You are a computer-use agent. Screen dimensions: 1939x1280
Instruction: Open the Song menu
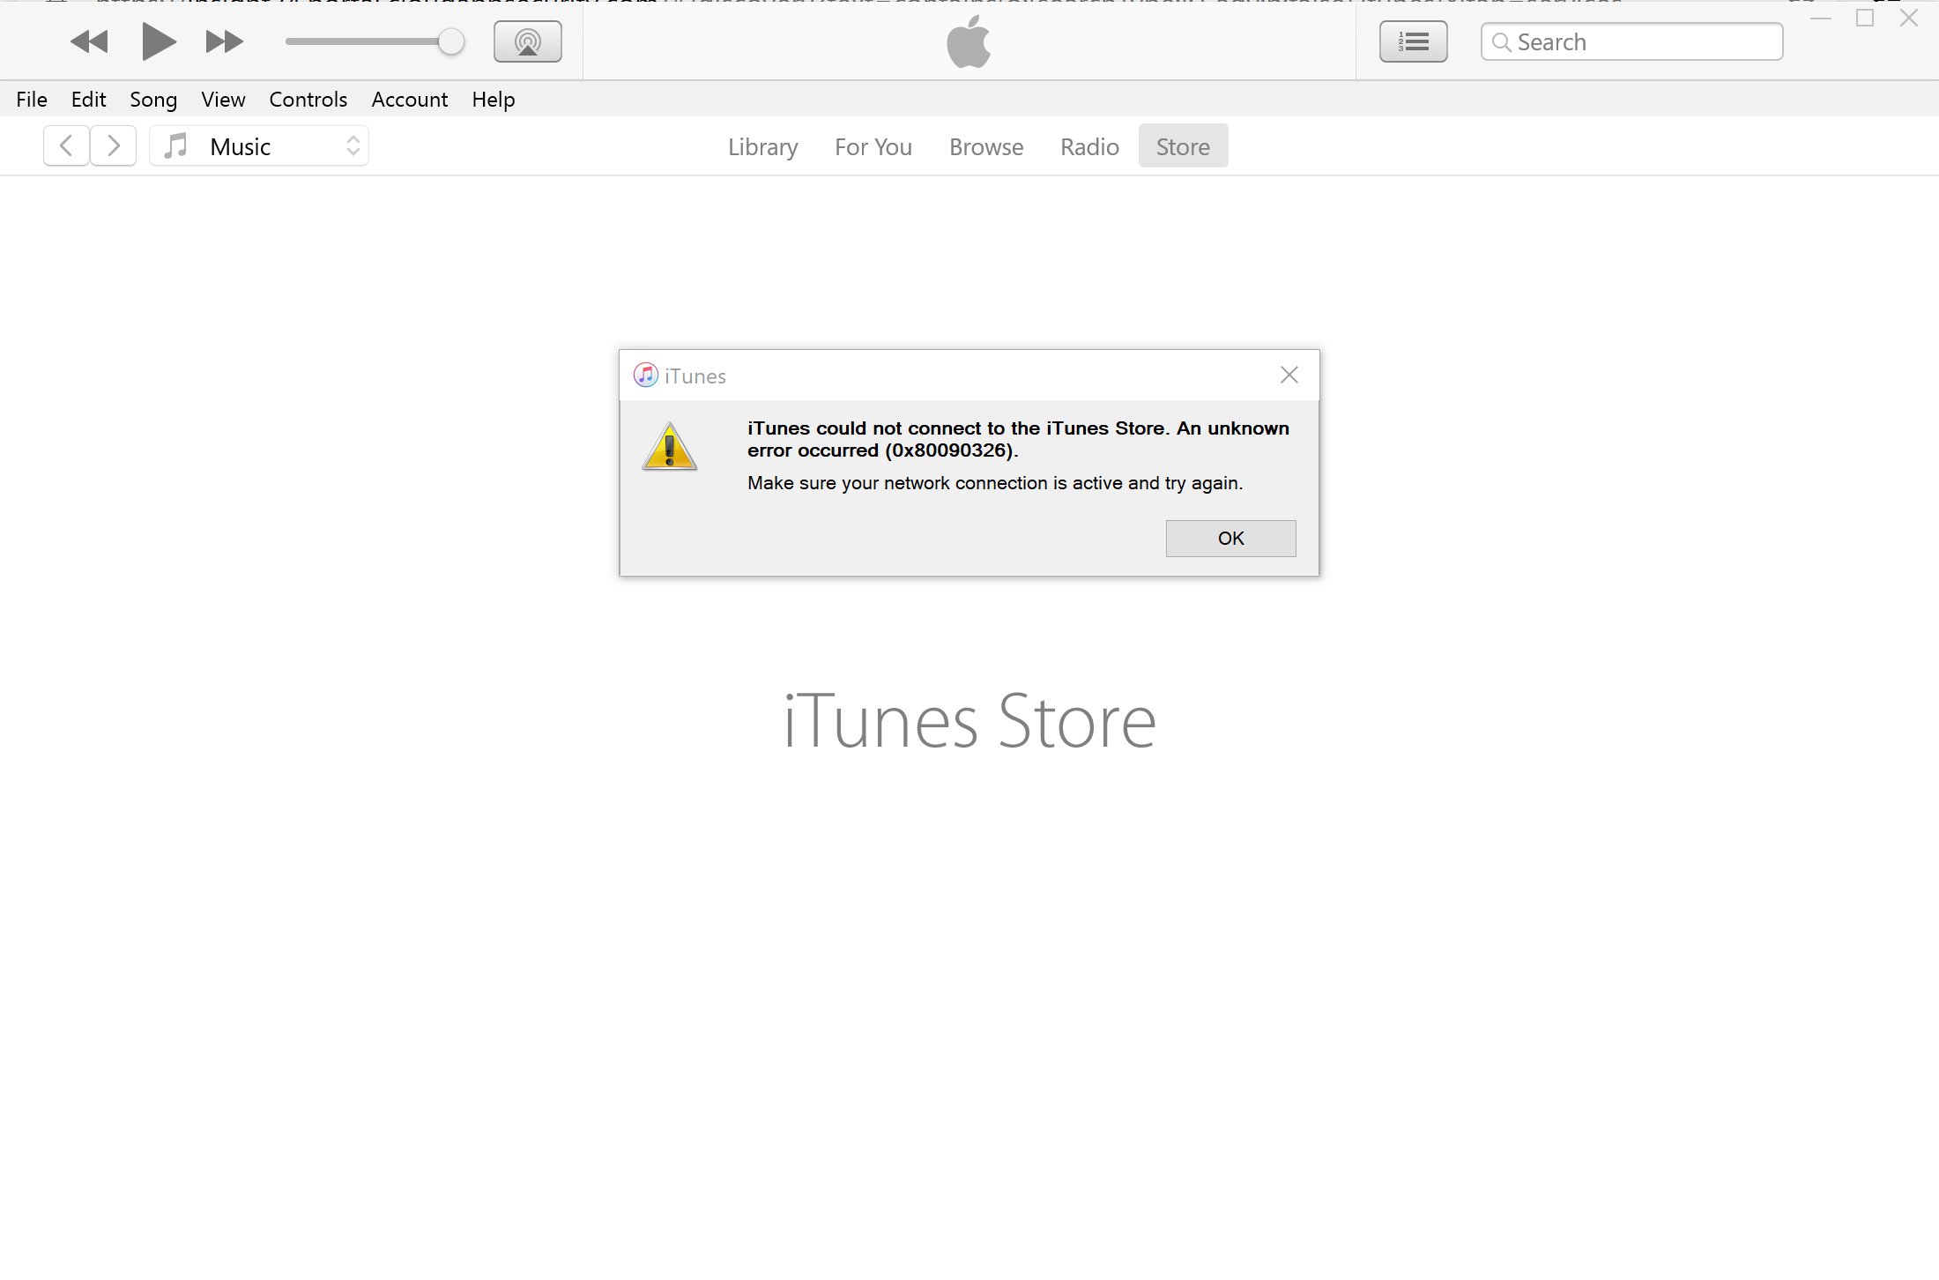click(153, 100)
